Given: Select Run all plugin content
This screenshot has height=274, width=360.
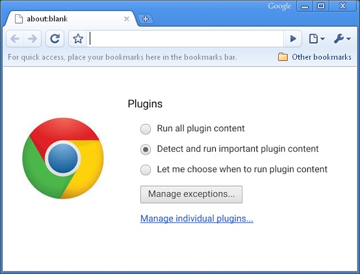Looking at the screenshot, I should 146,129.
